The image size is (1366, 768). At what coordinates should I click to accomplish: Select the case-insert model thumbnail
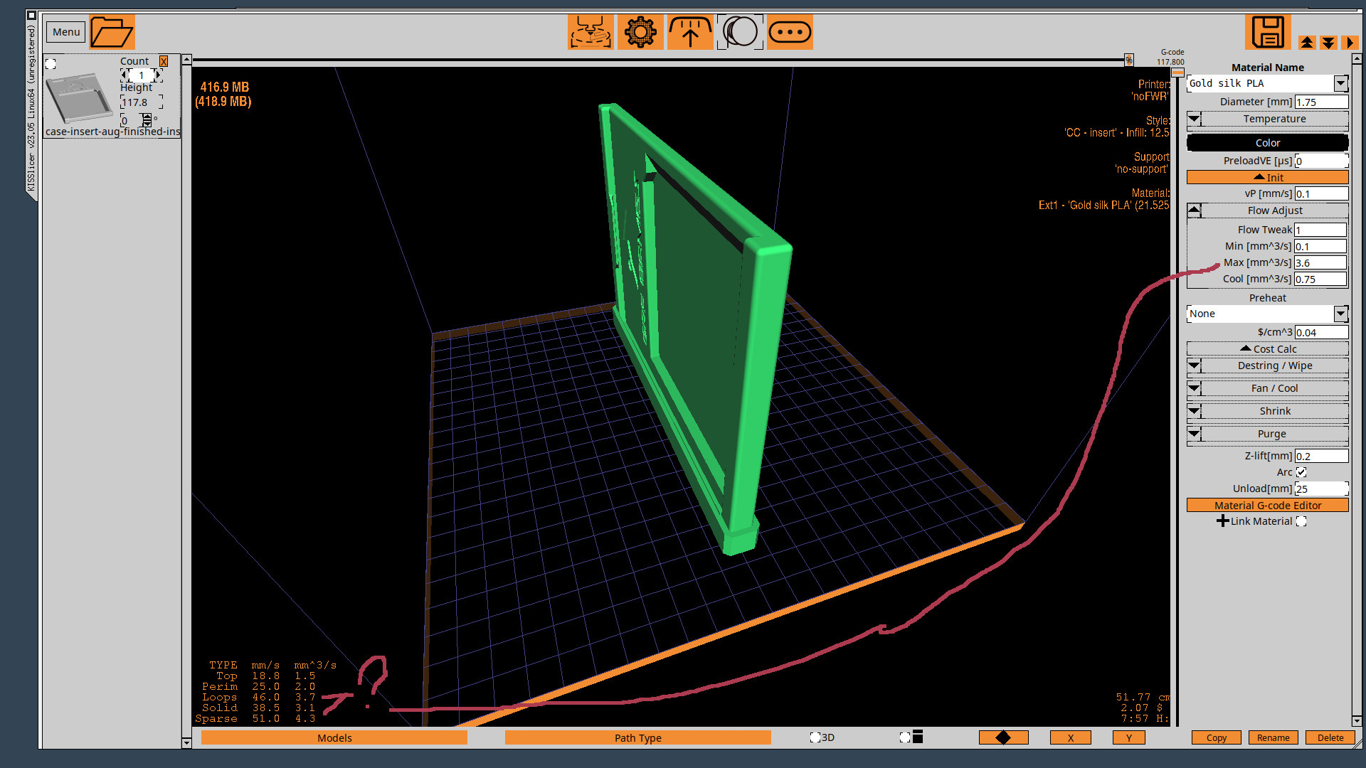(80, 97)
